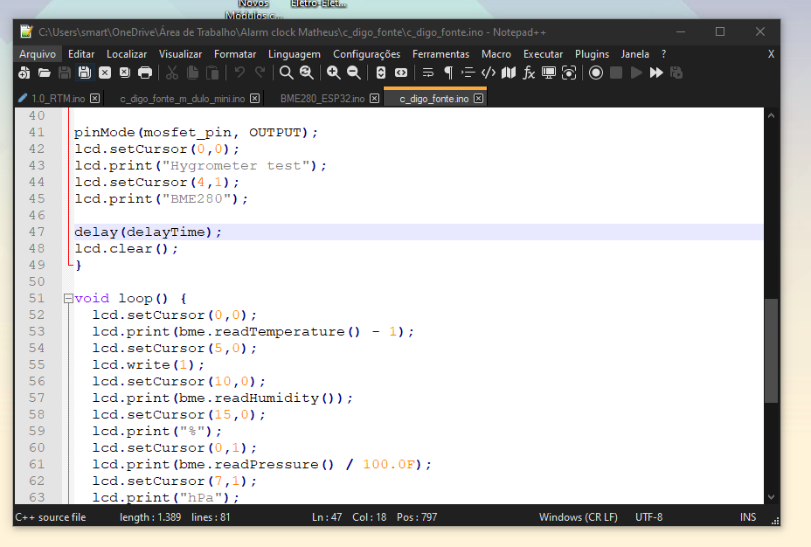Open the Plugins menu

coord(592,54)
